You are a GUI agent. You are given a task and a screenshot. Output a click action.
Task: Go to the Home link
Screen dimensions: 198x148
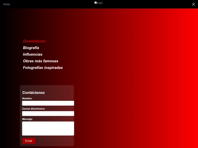pos(7,4)
